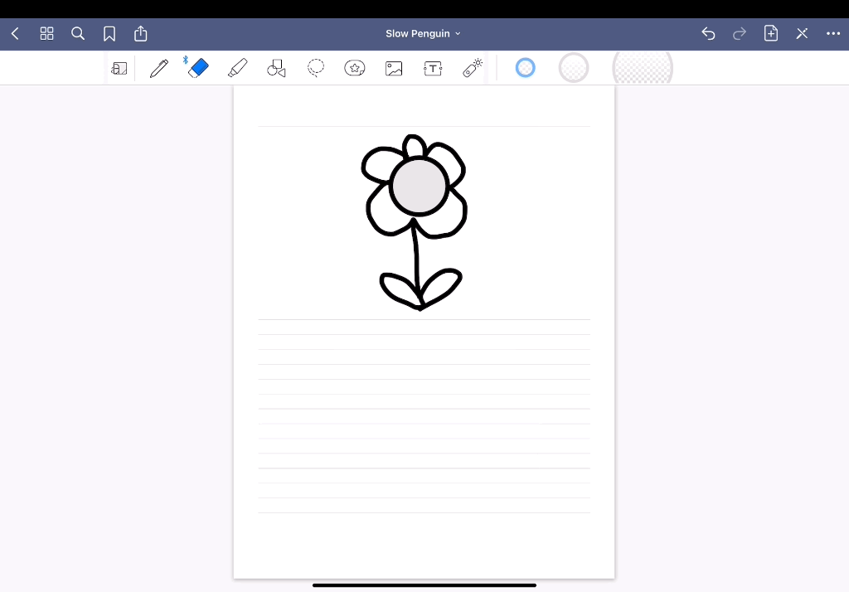Select the Pen tool
Image resolution: width=849 pixels, height=592 pixels.
[x=159, y=68]
